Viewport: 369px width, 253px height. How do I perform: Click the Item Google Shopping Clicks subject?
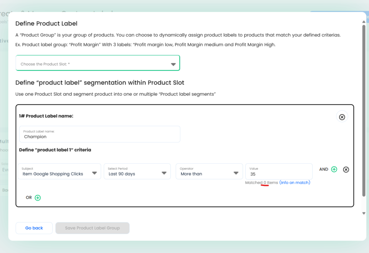tap(53, 174)
